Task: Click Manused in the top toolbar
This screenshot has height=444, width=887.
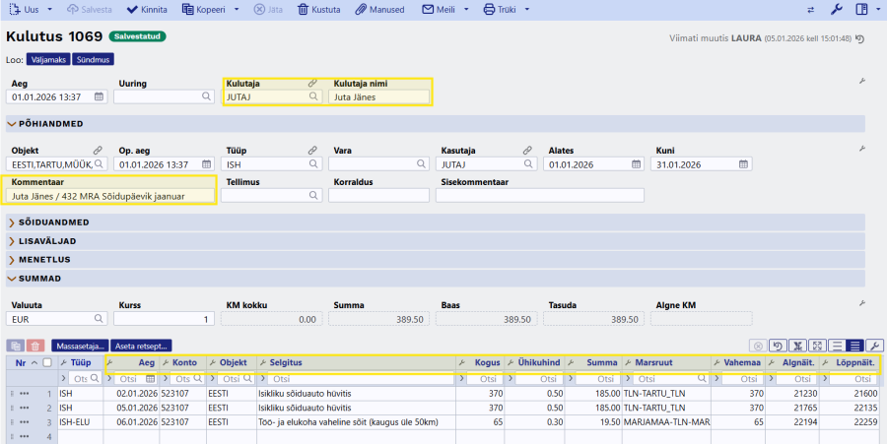Action: [381, 10]
